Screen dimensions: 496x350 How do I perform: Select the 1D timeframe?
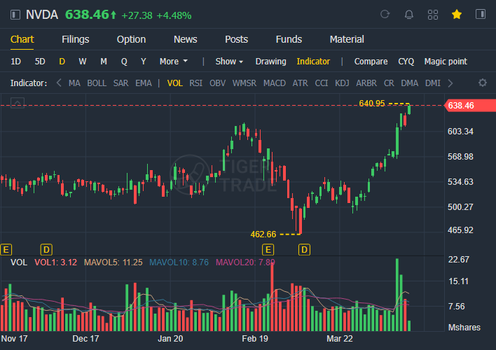pyautogui.click(x=16, y=62)
